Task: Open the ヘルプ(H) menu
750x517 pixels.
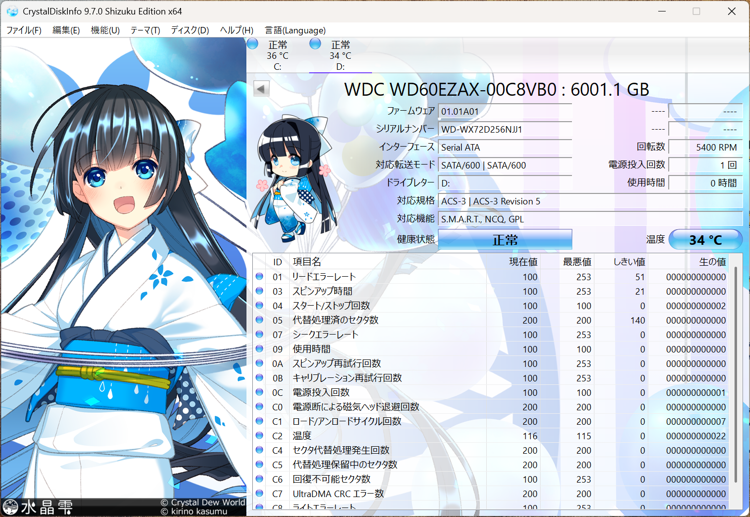Action: click(237, 30)
